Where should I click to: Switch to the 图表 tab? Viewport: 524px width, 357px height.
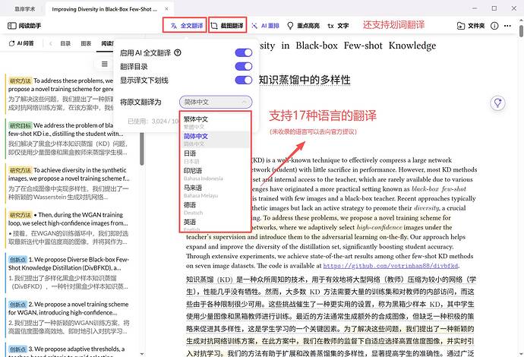86,43
